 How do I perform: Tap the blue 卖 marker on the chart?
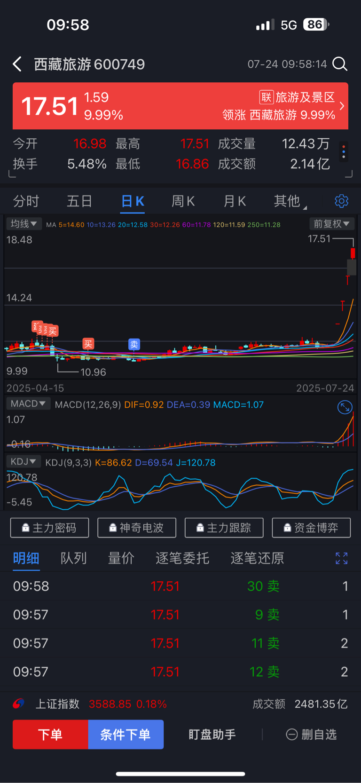coord(134,345)
